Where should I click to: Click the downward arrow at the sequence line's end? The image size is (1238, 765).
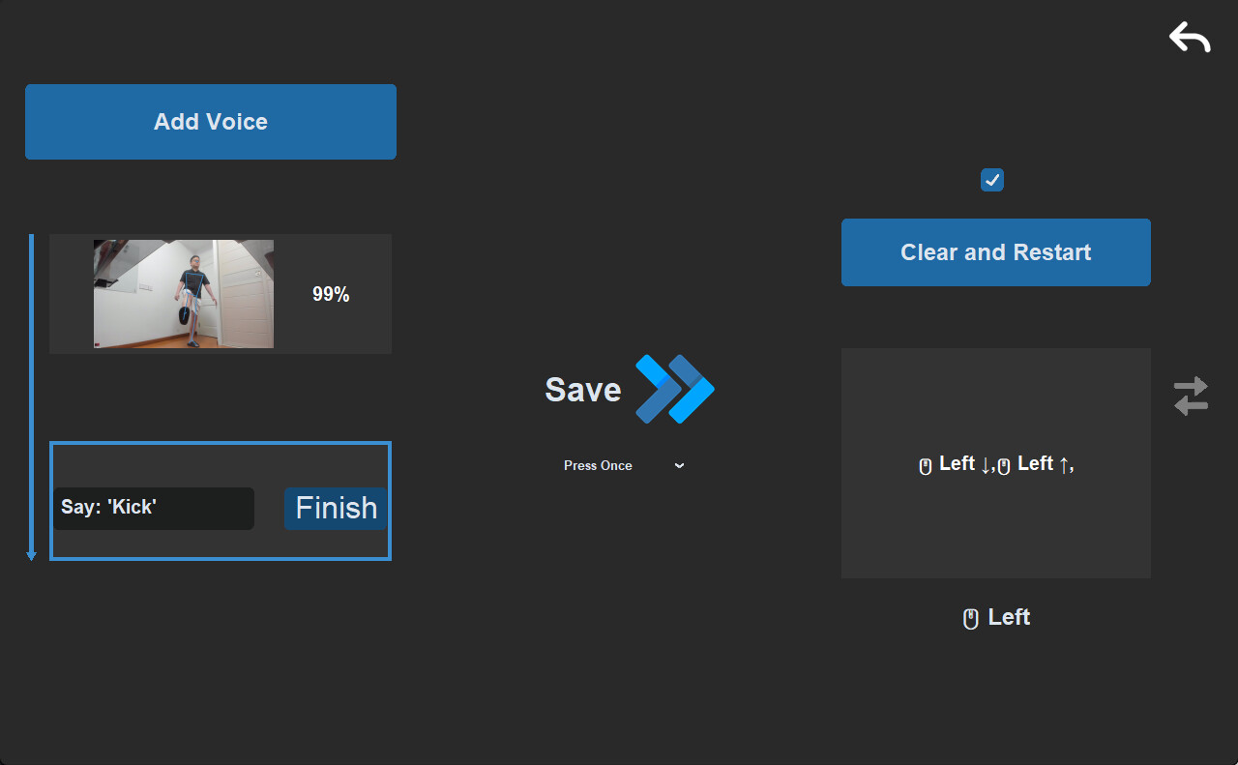tap(31, 554)
